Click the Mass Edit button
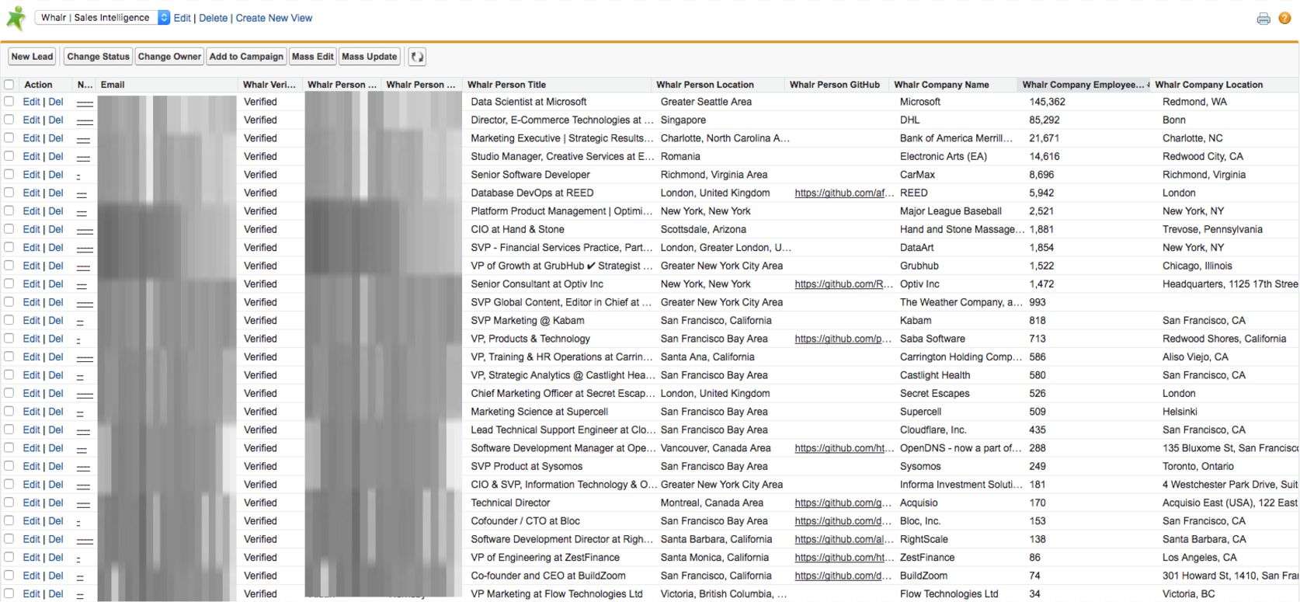Image resolution: width=1300 pixels, height=602 pixels. [x=313, y=57]
